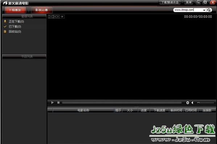Viewport: 217px width, 144px height.
Task: Open the 菜单 menu button
Action: 188,2
